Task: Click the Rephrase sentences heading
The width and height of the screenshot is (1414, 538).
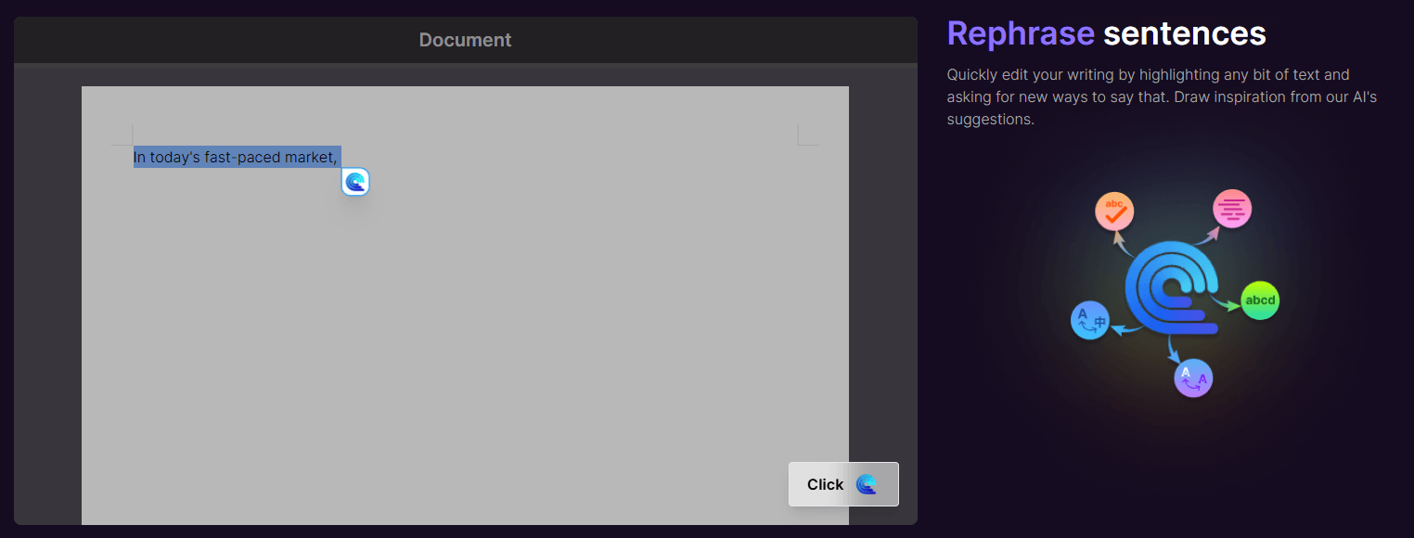Action: [x=1106, y=33]
